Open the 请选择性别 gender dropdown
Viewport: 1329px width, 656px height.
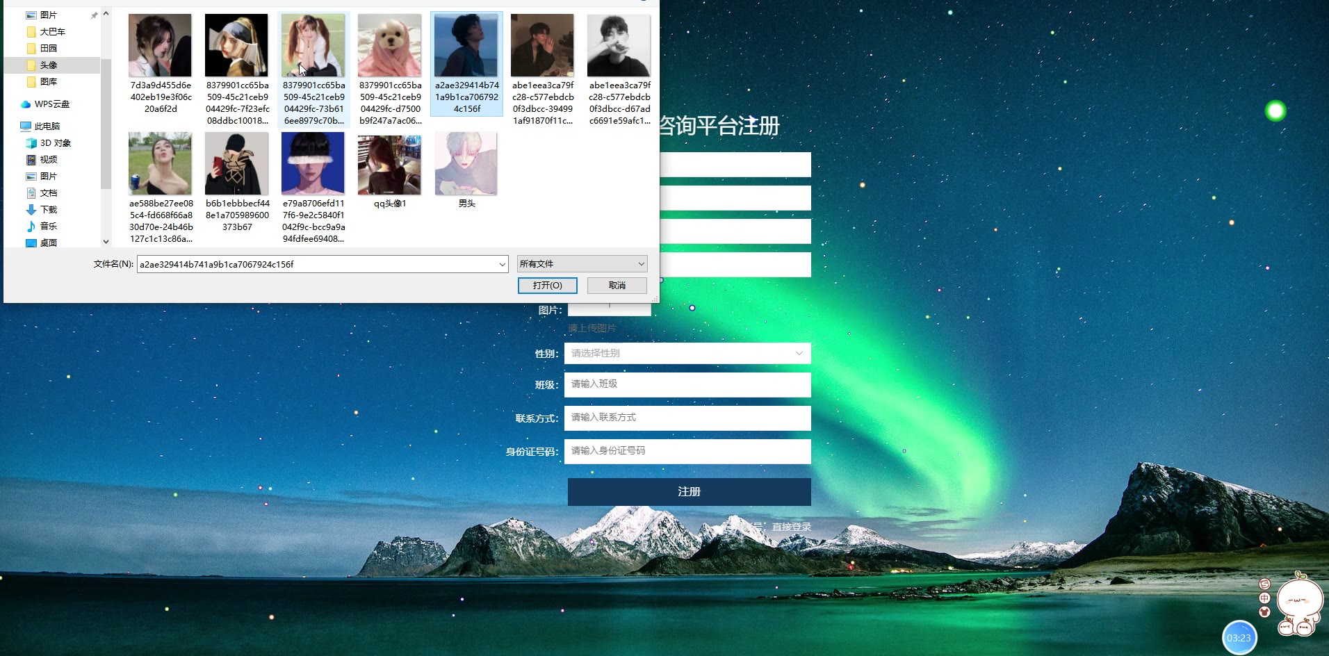pyautogui.click(x=687, y=353)
